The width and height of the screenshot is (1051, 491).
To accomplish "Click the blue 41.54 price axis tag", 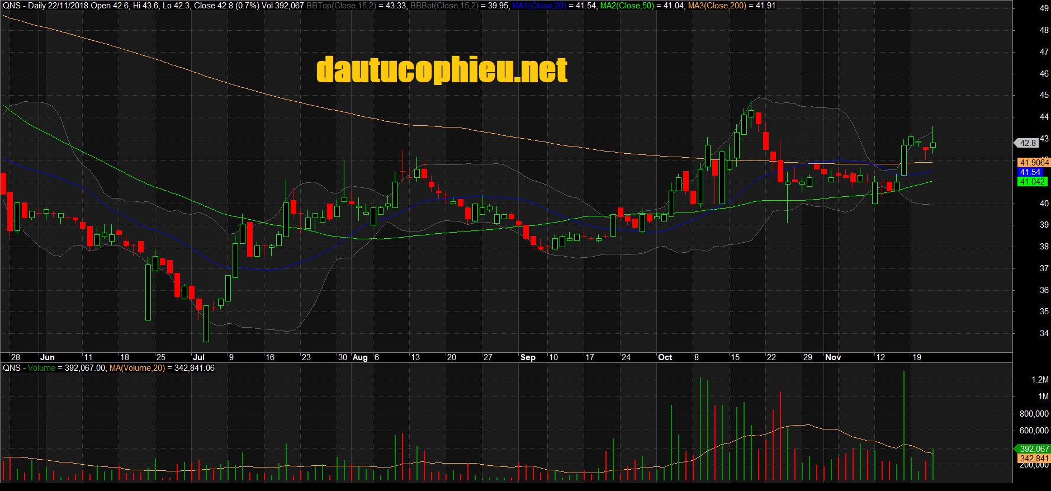I will [1030, 172].
